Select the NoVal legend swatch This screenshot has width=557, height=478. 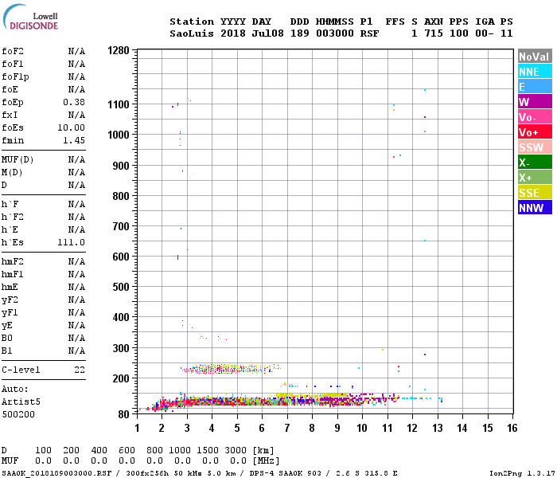click(535, 57)
